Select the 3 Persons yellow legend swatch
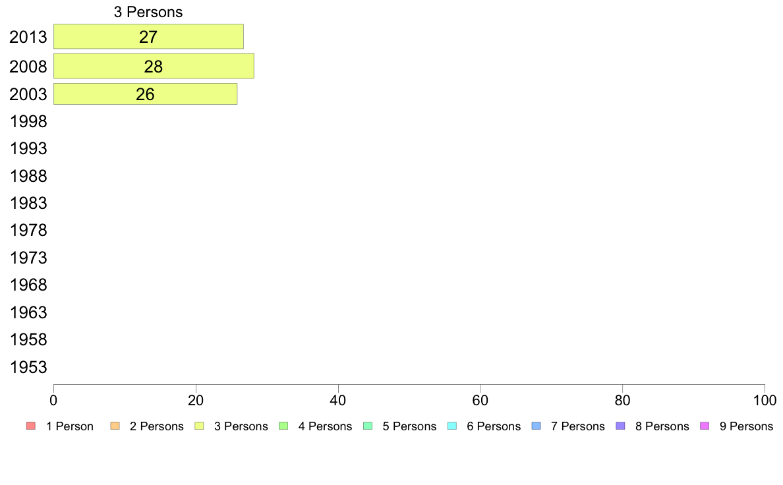The height and width of the screenshot is (485, 783). [199, 426]
